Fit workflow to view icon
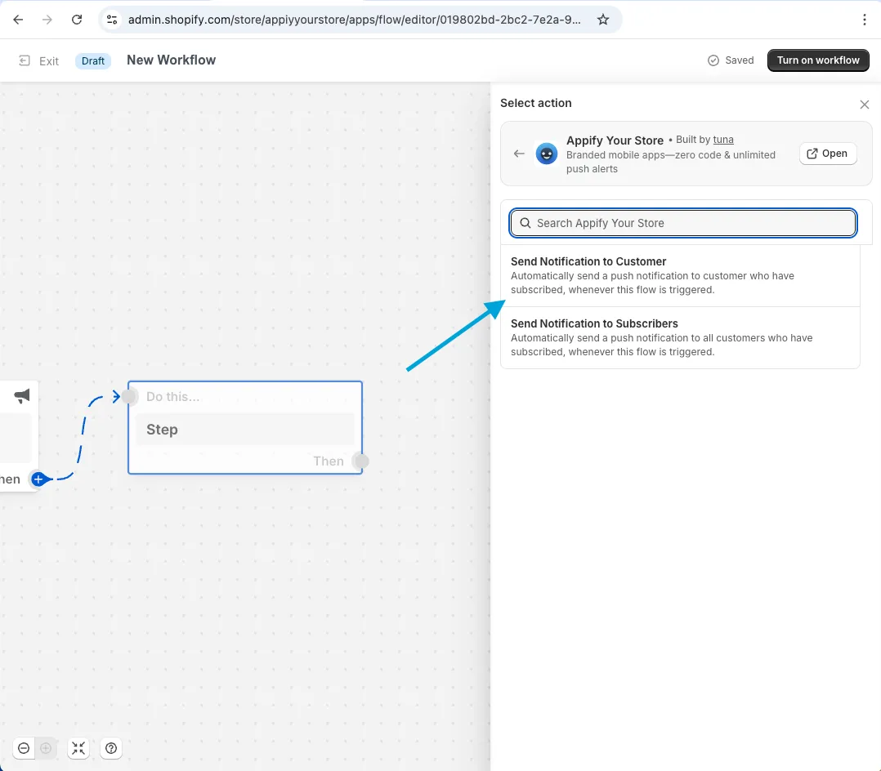Image resolution: width=881 pixels, height=771 pixels. 78,748
